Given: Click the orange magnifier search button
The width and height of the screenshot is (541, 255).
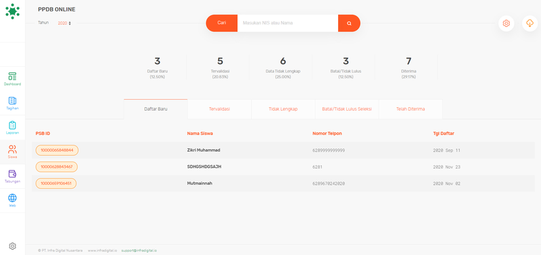Looking at the screenshot, I should pos(349,23).
